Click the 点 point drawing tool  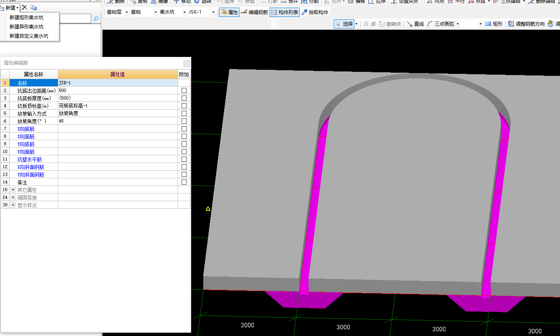click(x=370, y=24)
